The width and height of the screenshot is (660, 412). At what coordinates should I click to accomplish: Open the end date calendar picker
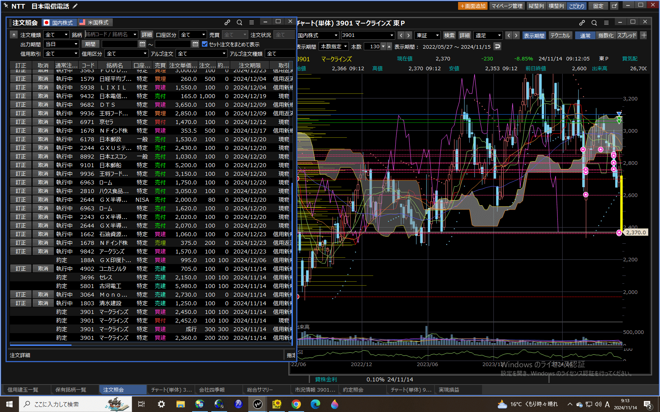click(195, 44)
